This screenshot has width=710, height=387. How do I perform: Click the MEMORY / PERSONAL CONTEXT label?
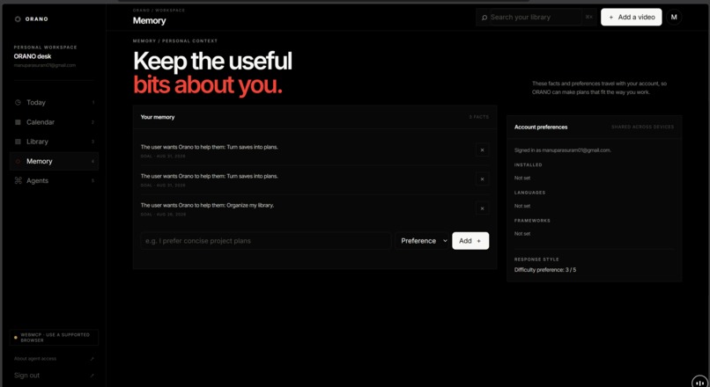coord(175,41)
